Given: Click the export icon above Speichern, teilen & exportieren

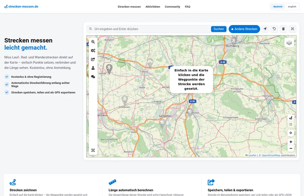Looking at the screenshot, I should point(211,182).
